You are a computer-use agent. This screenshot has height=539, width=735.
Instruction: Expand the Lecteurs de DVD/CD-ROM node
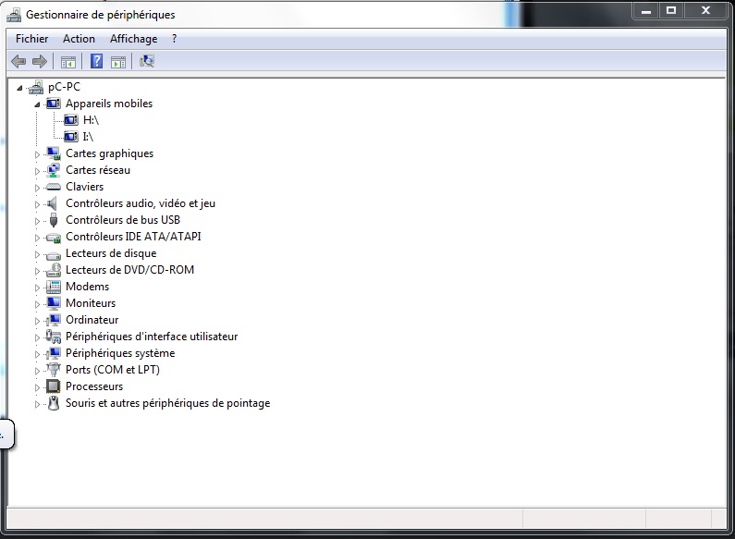[x=37, y=271]
